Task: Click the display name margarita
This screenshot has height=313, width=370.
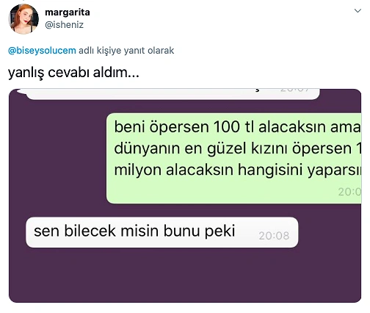Action: tap(68, 12)
